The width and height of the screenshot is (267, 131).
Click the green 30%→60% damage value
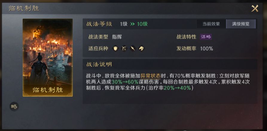125,82
